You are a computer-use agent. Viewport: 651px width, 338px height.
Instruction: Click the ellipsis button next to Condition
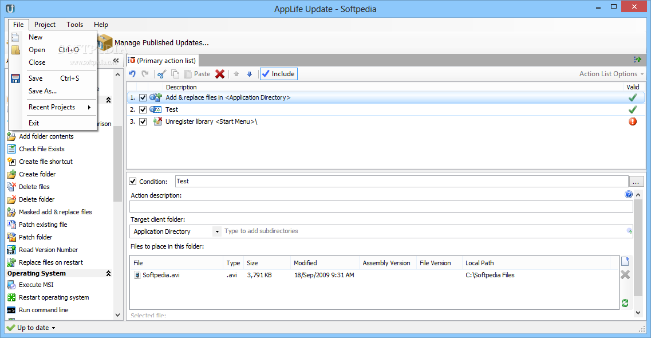coord(636,182)
